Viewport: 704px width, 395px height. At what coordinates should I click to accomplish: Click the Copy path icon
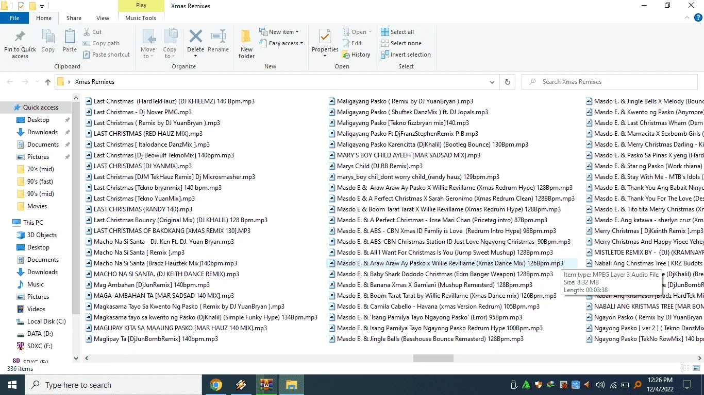(87, 43)
